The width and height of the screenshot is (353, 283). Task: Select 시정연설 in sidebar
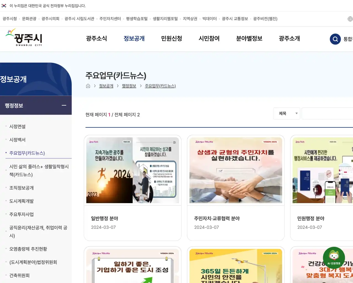point(17,126)
